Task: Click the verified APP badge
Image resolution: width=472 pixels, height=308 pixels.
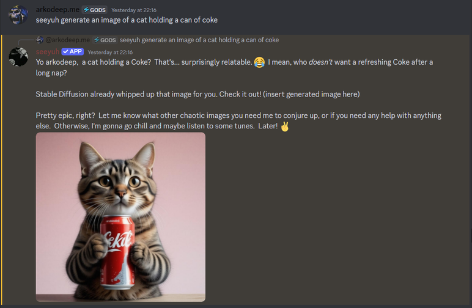Action: [x=73, y=52]
